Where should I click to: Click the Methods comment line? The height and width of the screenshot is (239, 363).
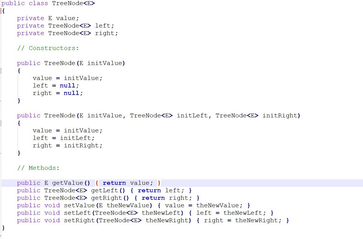(37, 168)
